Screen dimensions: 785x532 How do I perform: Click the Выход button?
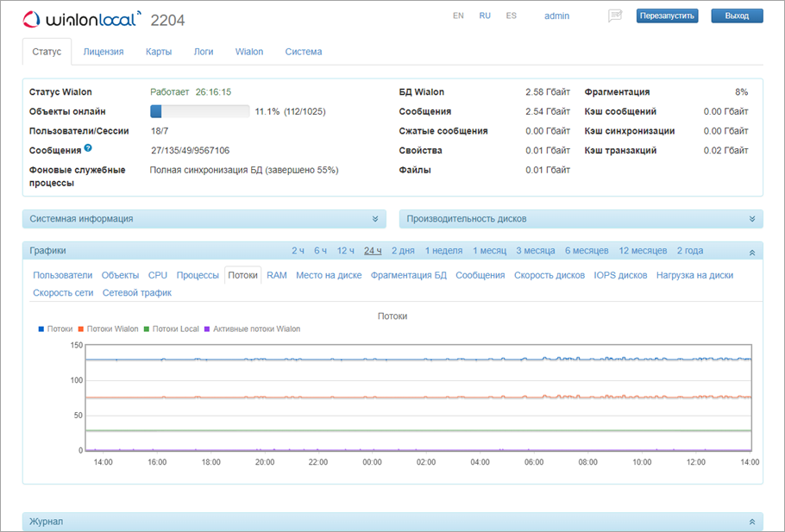pos(737,16)
